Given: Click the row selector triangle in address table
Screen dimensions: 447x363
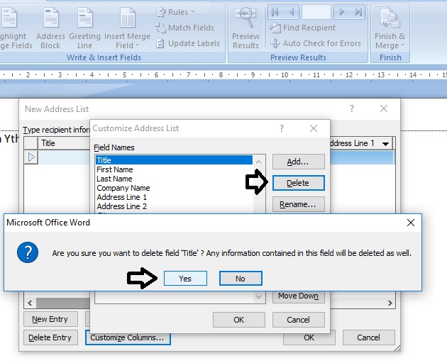Looking at the screenshot, I should (31, 157).
